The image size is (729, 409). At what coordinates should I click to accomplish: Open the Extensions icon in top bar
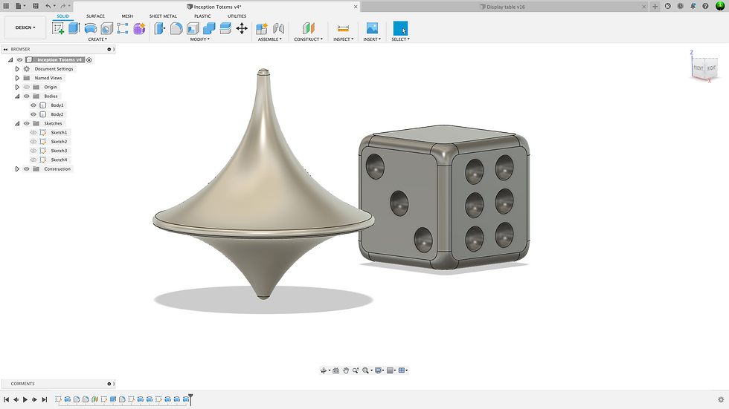pos(668,6)
